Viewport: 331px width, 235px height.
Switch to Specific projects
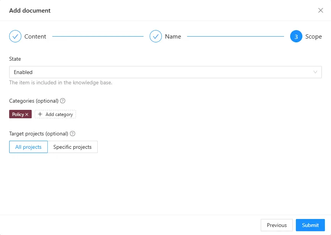[73, 146]
